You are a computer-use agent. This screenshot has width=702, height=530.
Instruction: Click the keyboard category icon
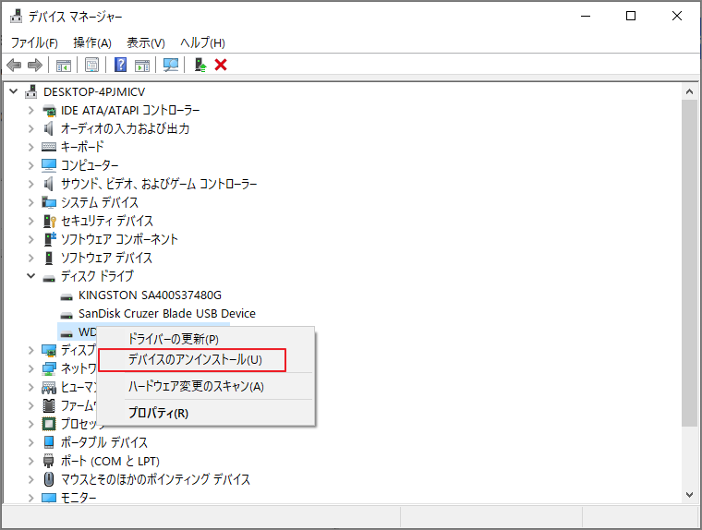tap(49, 147)
